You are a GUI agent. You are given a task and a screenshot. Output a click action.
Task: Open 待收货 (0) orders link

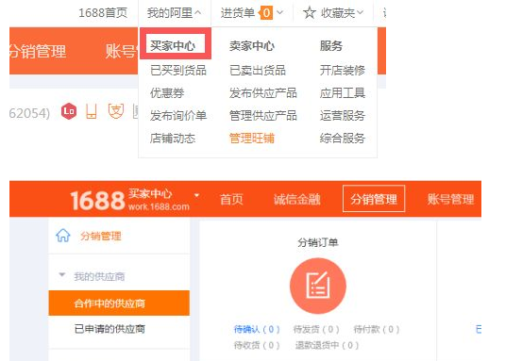tap(257, 345)
